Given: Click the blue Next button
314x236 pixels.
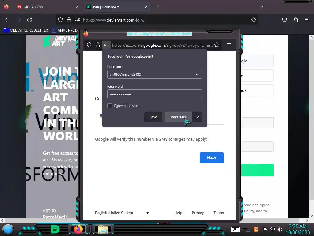Looking at the screenshot, I should [212, 158].
